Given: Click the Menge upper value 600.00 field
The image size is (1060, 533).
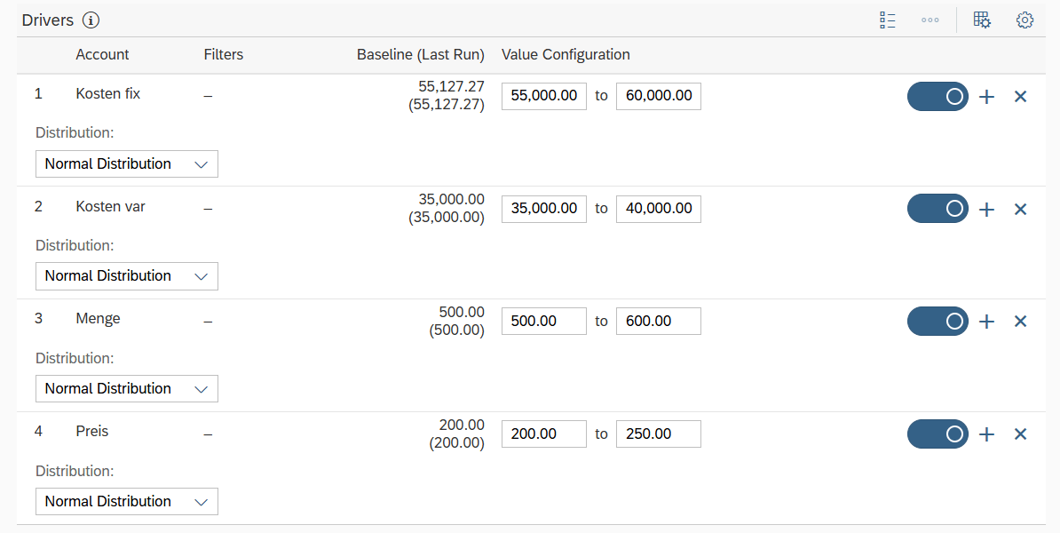Looking at the screenshot, I should (658, 321).
